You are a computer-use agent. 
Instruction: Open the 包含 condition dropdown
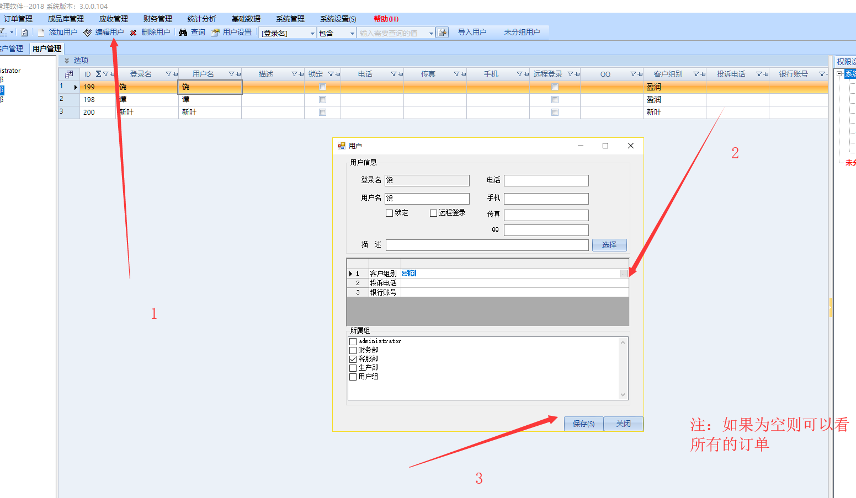click(352, 33)
